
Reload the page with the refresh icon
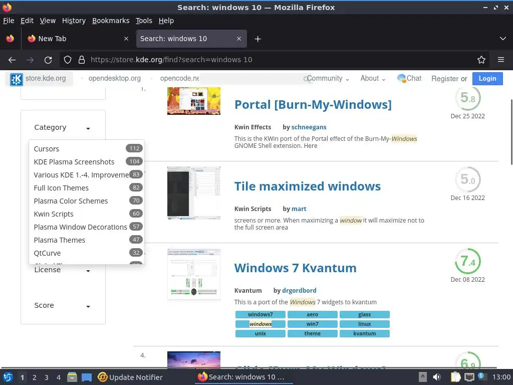point(48,60)
